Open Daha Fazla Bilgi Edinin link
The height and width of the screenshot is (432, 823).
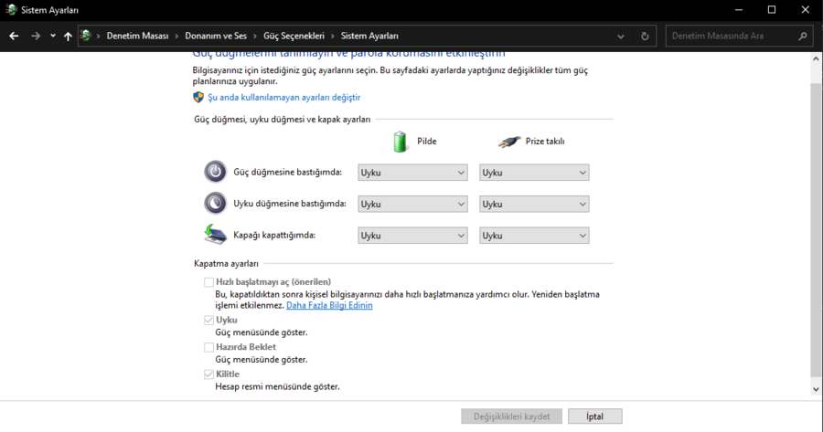329,305
